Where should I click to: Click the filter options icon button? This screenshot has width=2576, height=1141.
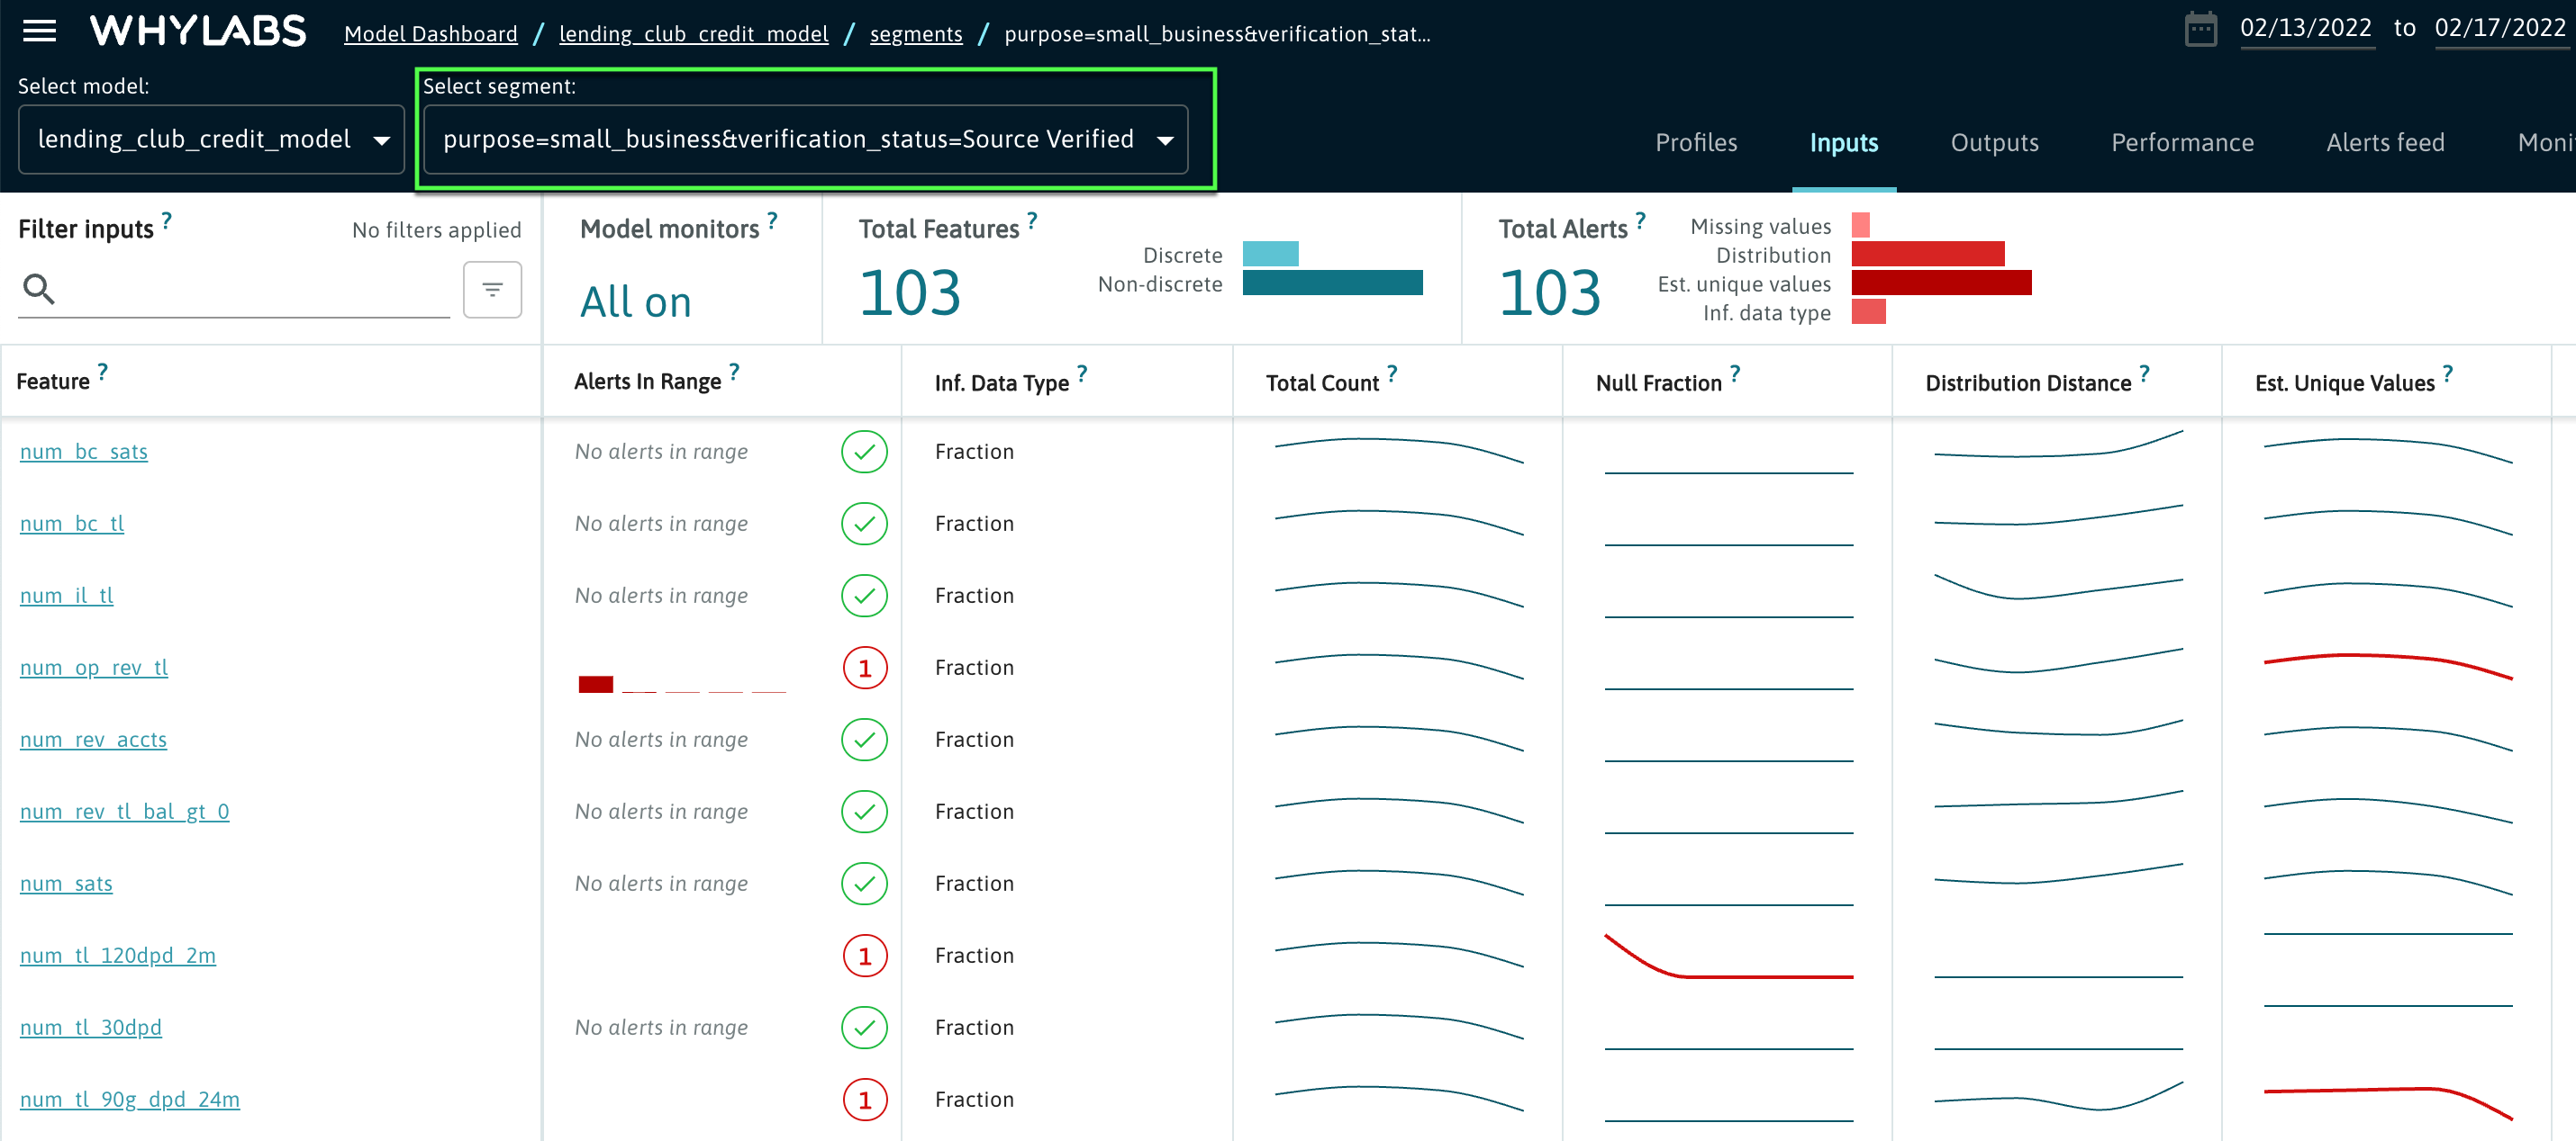tap(492, 290)
